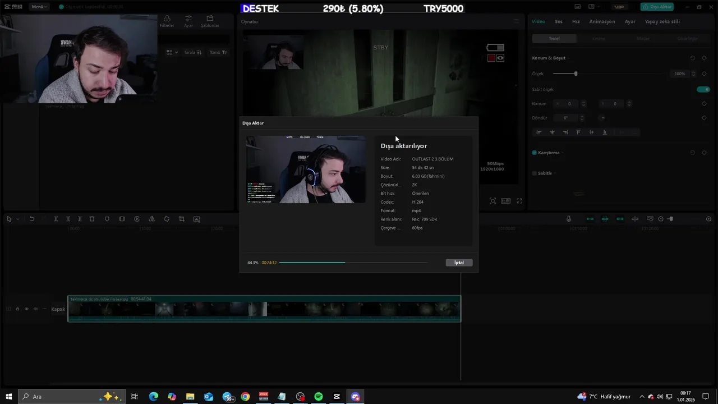Click the export progress bar

(353, 263)
